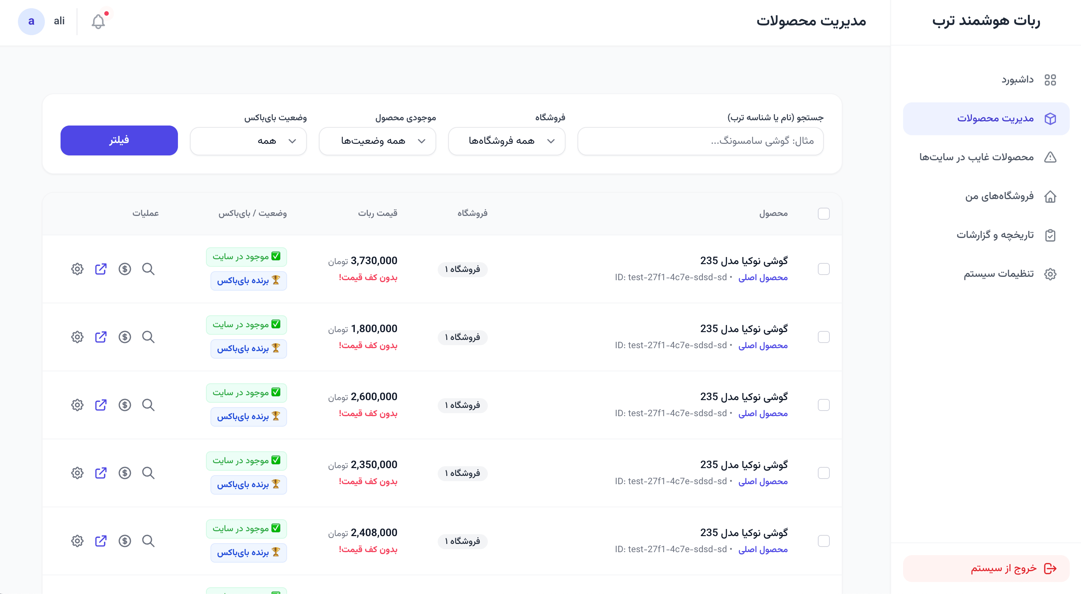Click محصول اصلی link in the 2,600,000 row
This screenshot has width=1081, height=594.
[763, 413]
